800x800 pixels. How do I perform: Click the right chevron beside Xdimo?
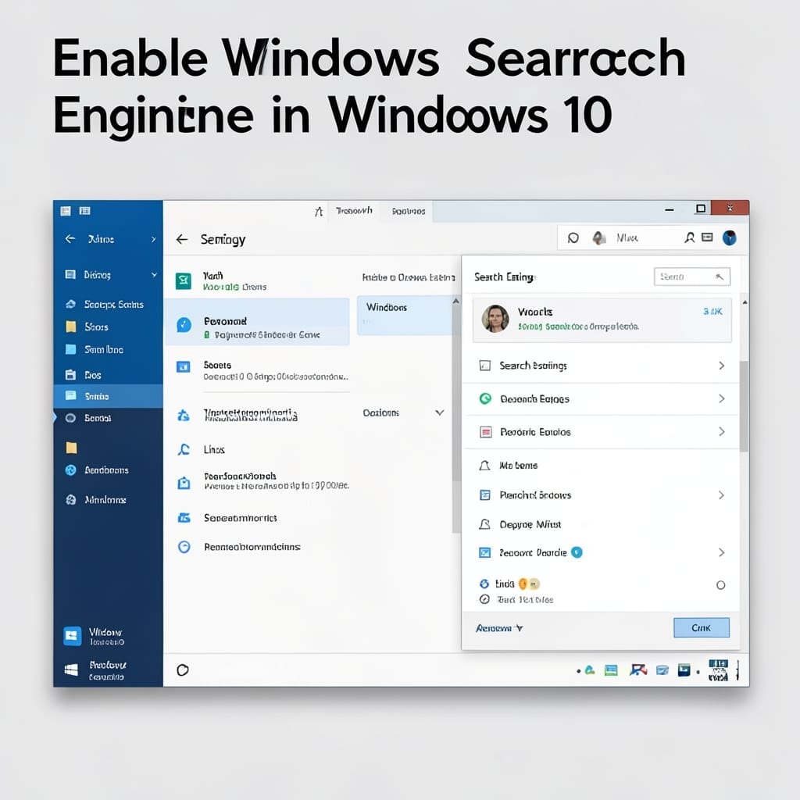(154, 239)
